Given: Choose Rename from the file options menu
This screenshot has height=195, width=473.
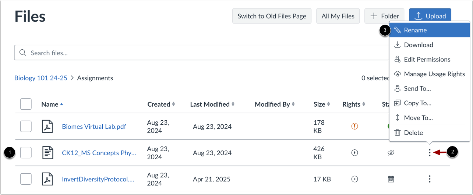Looking at the screenshot, I should click(x=415, y=30).
